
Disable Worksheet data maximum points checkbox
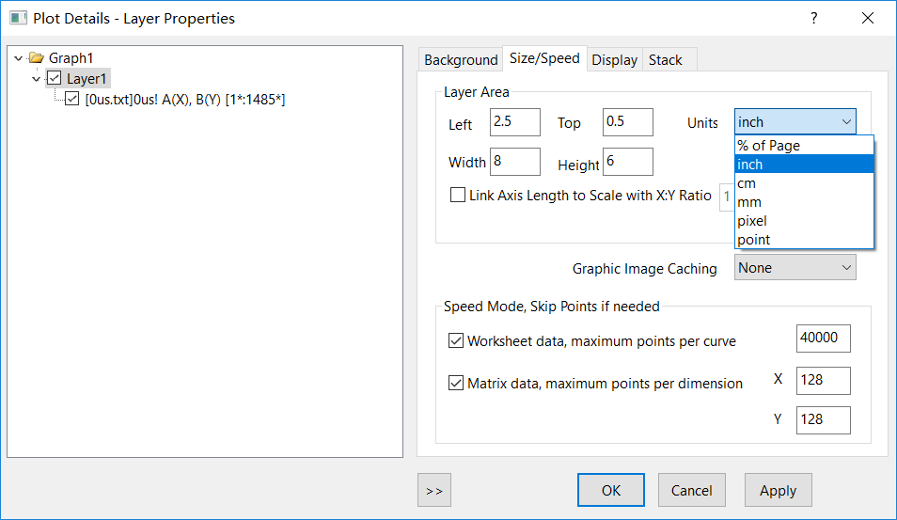click(456, 340)
